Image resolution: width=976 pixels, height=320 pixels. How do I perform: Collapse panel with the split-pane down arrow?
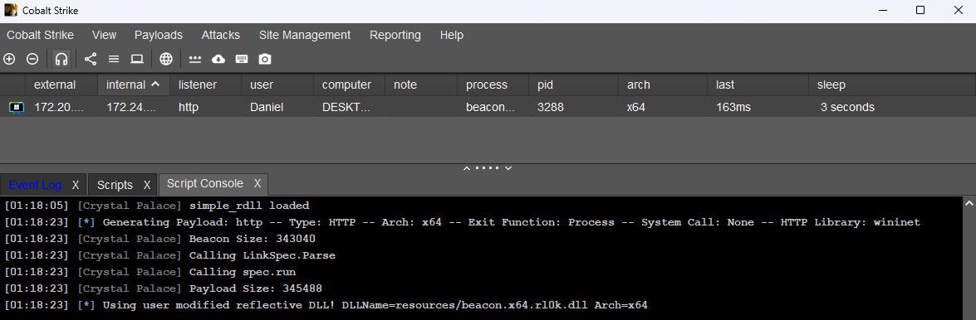(508, 167)
